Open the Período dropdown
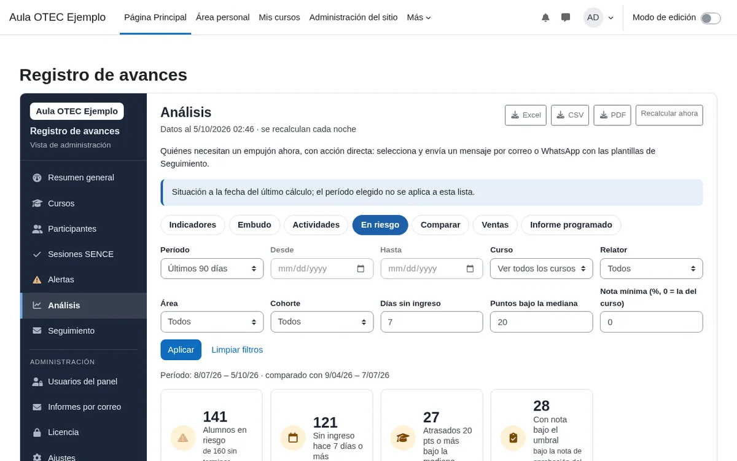Screen dimensions: 737x461 click(x=212, y=269)
